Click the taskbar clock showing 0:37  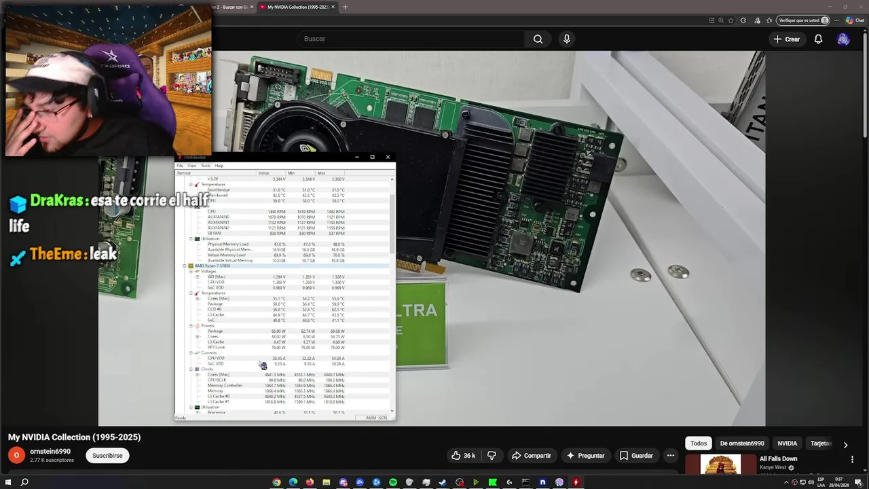coord(839,482)
